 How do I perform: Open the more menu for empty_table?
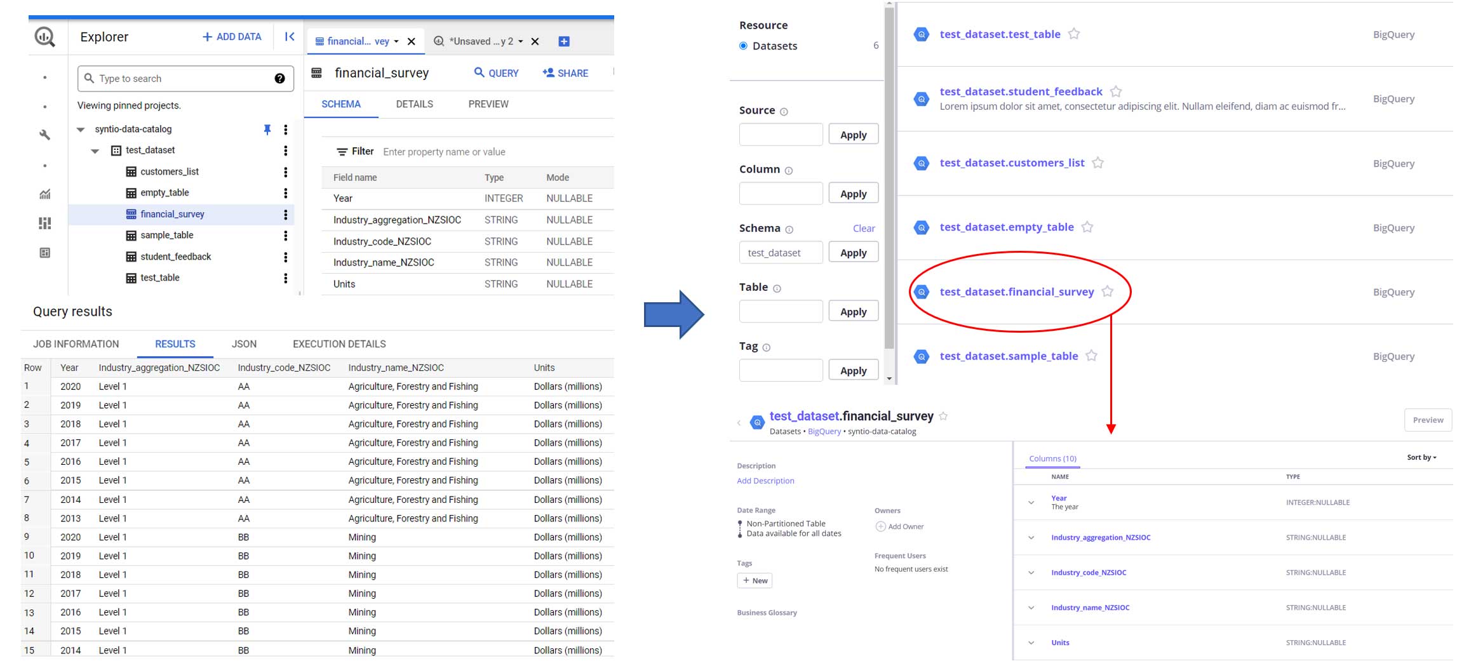coord(286,193)
